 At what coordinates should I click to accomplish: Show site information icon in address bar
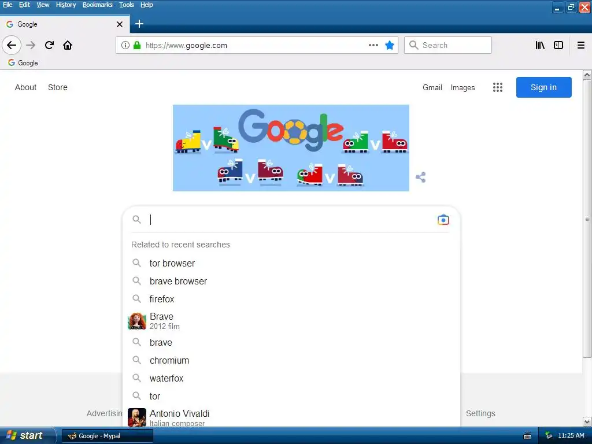[125, 45]
